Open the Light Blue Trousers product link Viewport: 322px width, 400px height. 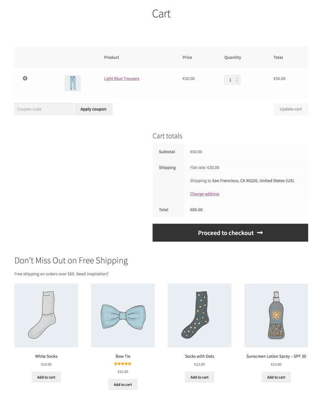coord(122,78)
